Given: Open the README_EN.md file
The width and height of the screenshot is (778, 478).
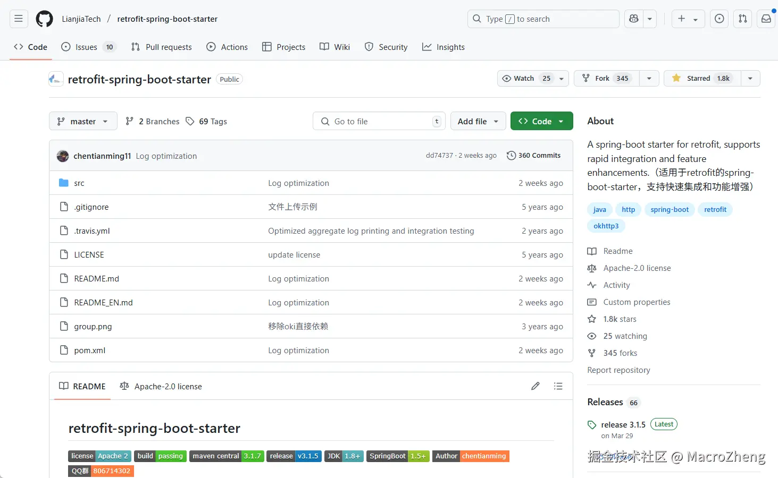Looking at the screenshot, I should [x=103, y=302].
